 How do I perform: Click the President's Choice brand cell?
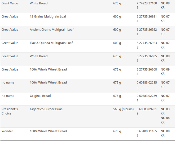click(x=10, y=111)
